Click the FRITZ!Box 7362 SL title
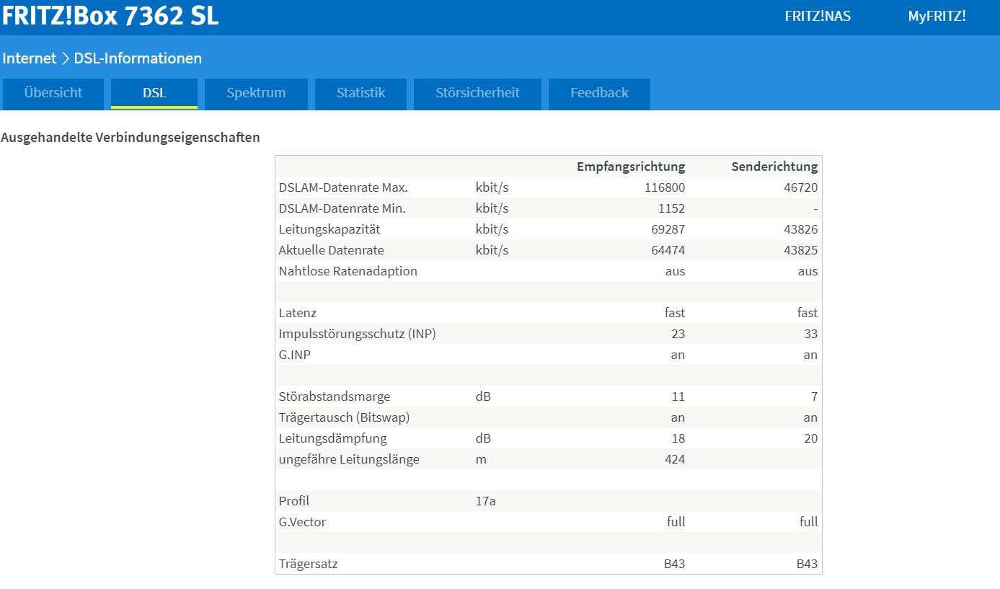This screenshot has width=1000, height=589. pyautogui.click(x=110, y=16)
